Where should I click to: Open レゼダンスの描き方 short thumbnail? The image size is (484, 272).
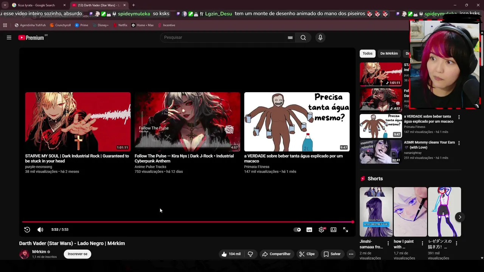pyautogui.click(x=444, y=212)
